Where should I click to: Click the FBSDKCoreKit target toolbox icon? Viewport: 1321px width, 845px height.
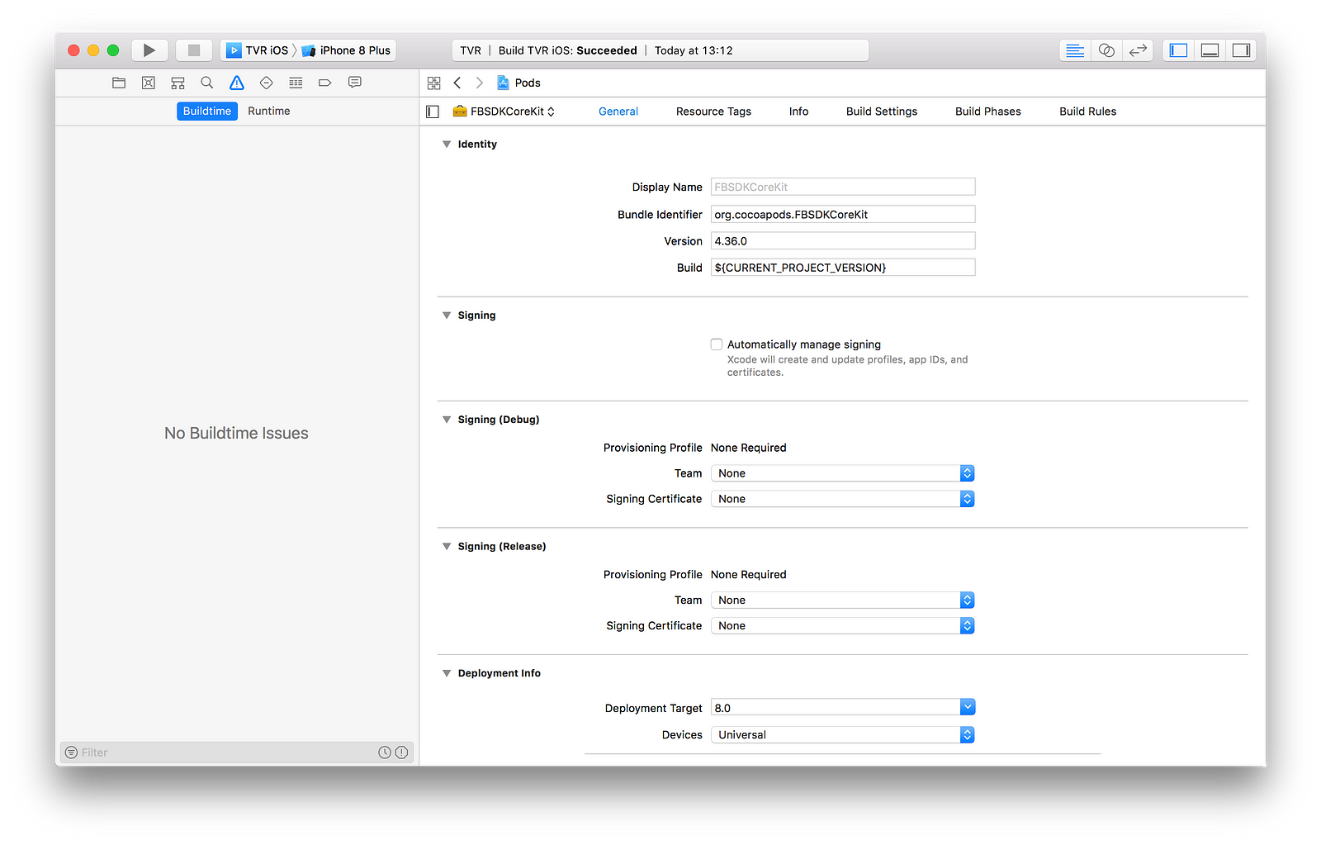coord(460,112)
